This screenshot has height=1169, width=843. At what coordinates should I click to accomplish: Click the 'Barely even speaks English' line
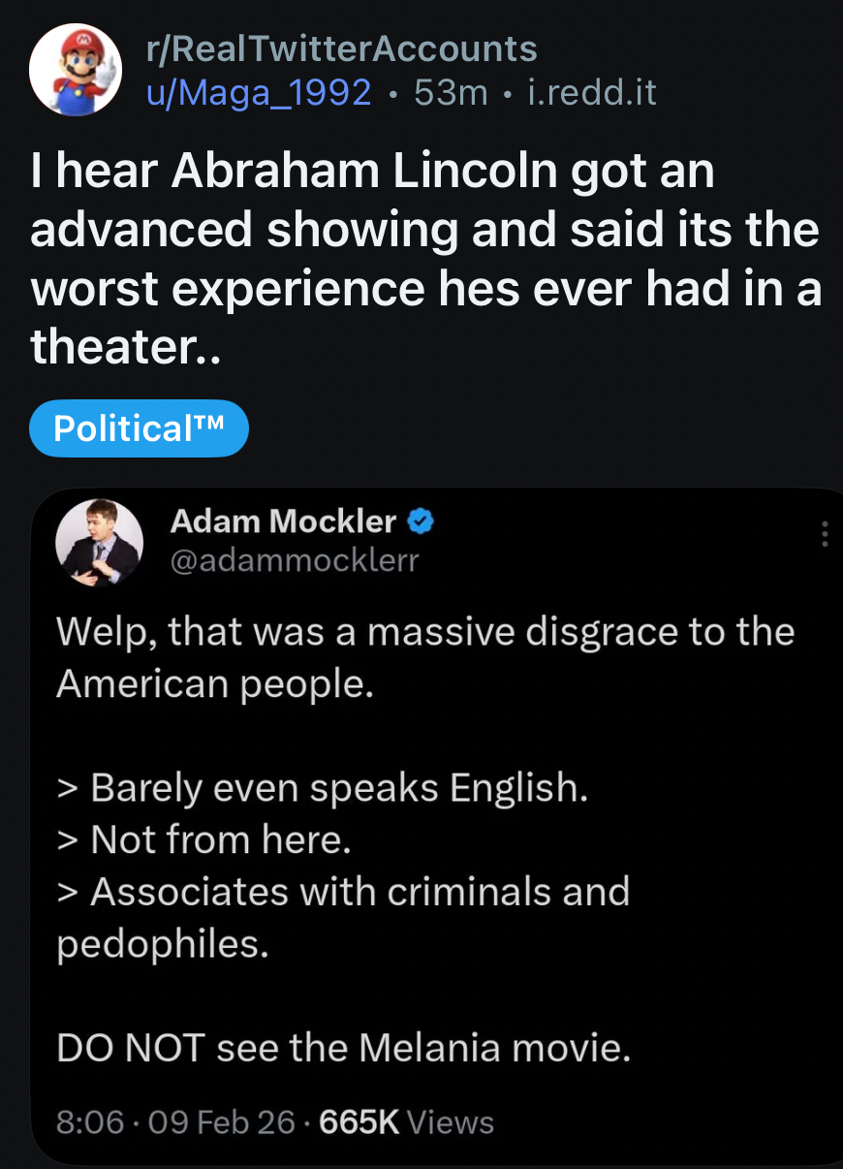(x=323, y=787)
